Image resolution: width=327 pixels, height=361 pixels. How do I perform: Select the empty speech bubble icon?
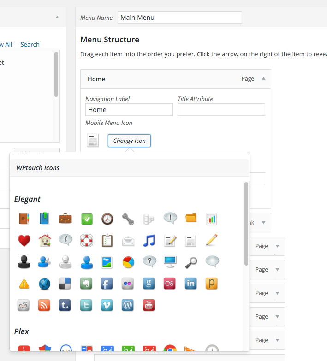[212, 261]
